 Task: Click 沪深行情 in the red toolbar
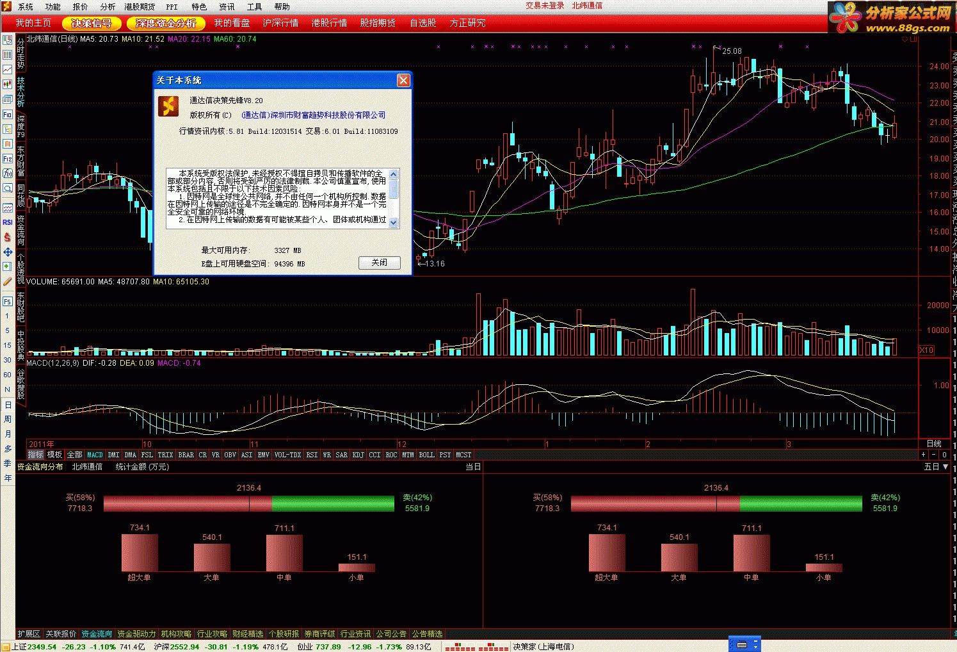pos(280,23)
